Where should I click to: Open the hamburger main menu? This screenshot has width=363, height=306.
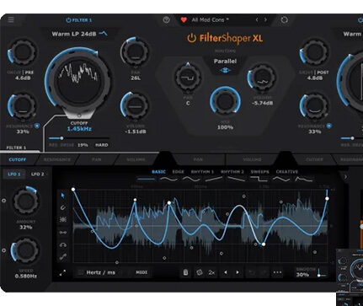[11, 20]
